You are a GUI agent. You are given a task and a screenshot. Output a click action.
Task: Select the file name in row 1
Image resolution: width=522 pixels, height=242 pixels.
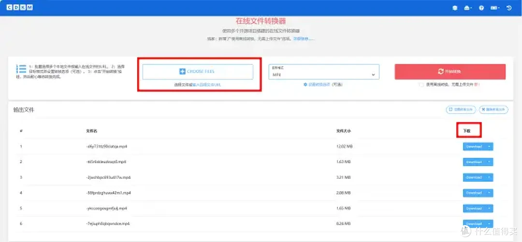tap(106, 146)
